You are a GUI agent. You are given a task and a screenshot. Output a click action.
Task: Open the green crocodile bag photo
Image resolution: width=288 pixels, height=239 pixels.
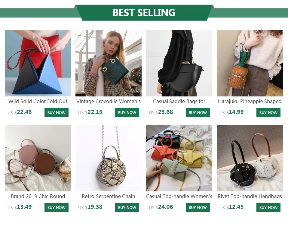click(108, 63)
